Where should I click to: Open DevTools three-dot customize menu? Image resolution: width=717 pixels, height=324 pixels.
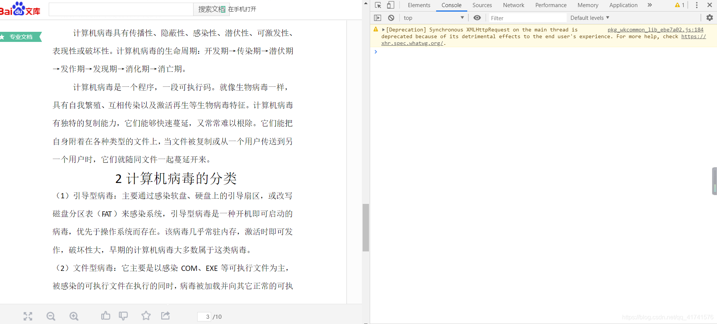(x=697, y=5)
